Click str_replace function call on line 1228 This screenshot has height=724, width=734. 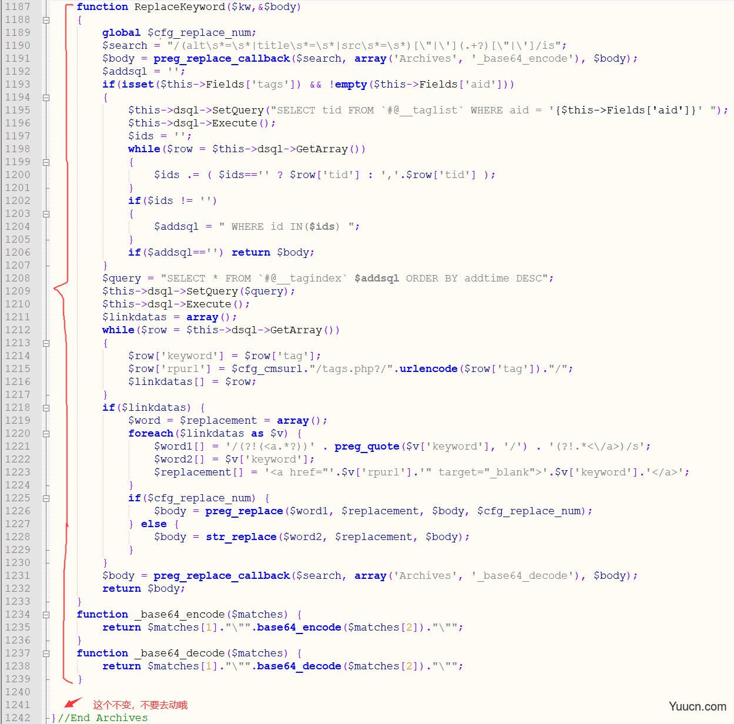241,537
